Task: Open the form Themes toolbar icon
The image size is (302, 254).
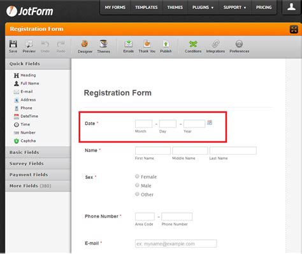Action: [x=103, y=46]
